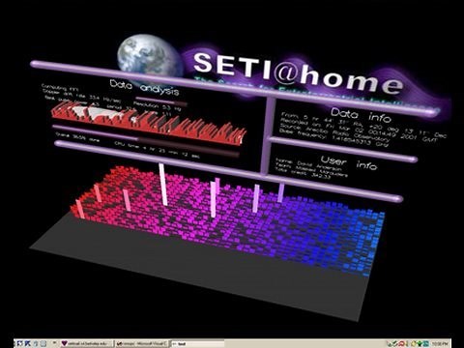Click the 'Source: Arecibo Radio Observatory' line
This screenshot has height=348, width=464.
(x=335, y=132)
